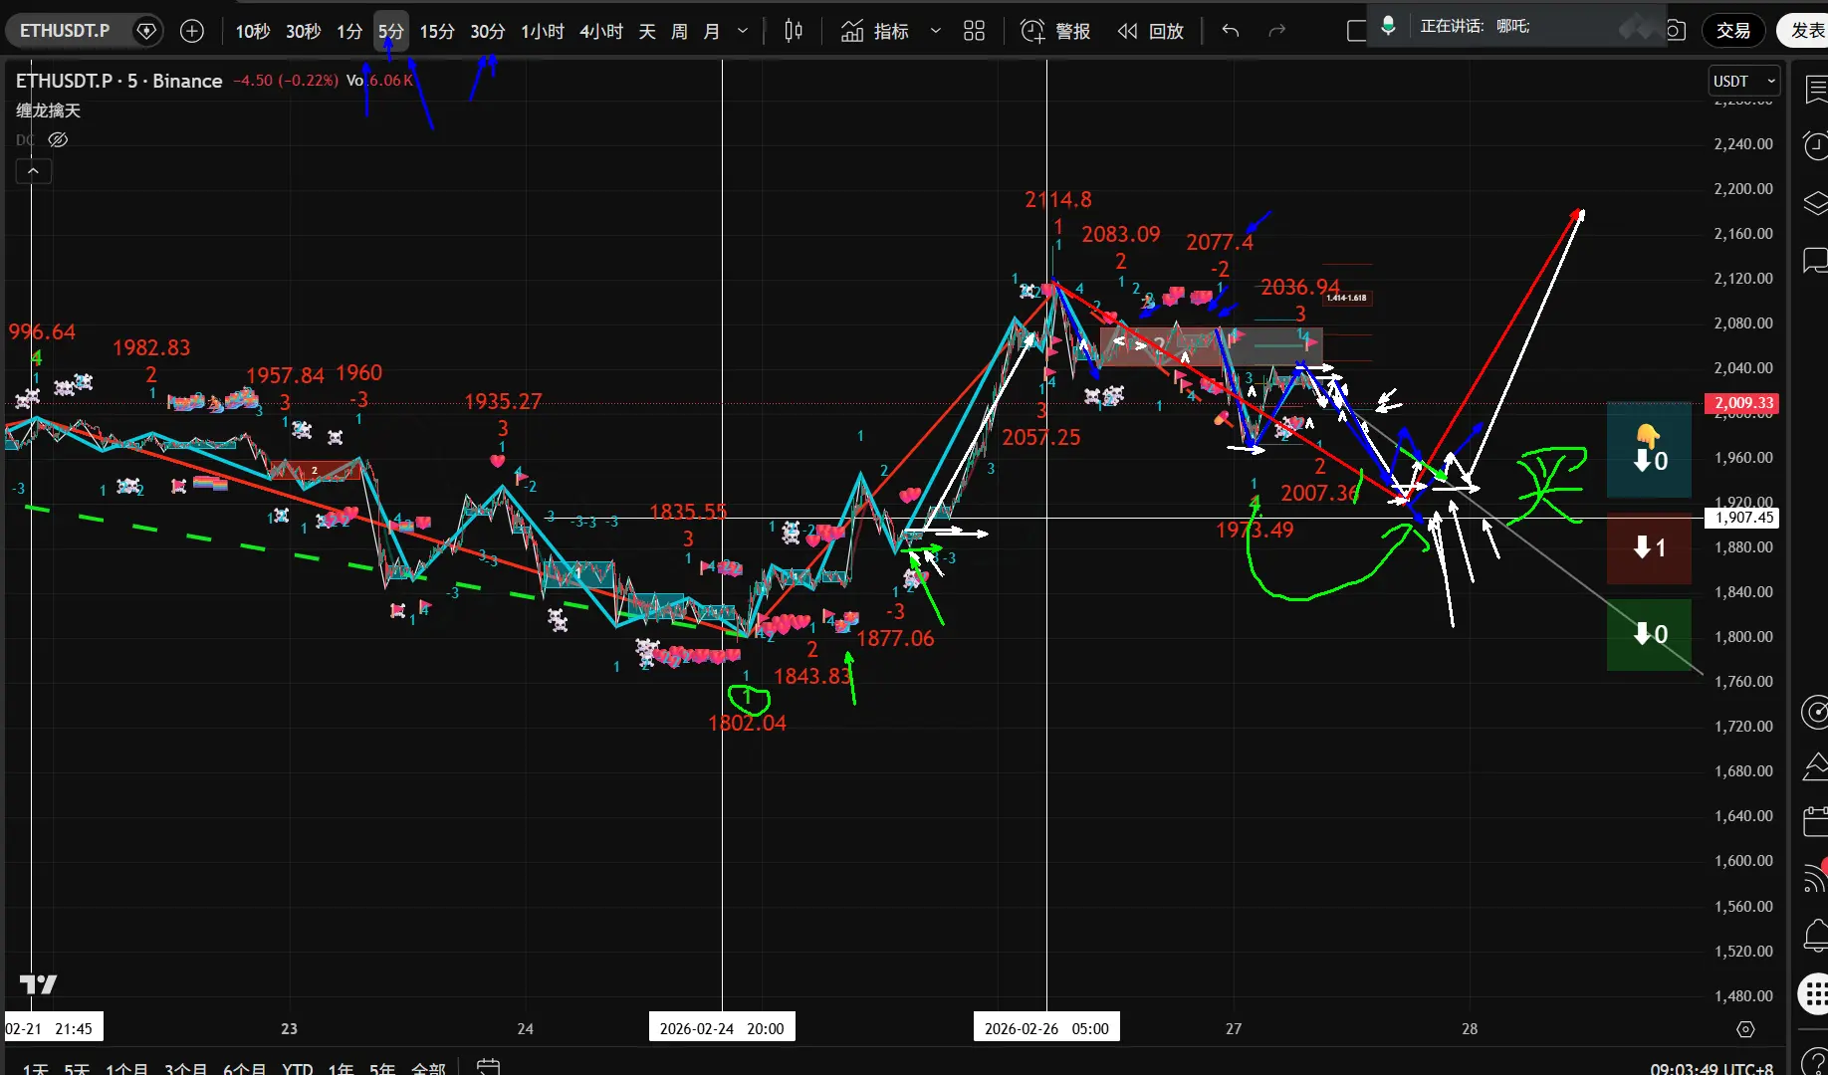Open the help question mark icon

tap(1815, 1062)
